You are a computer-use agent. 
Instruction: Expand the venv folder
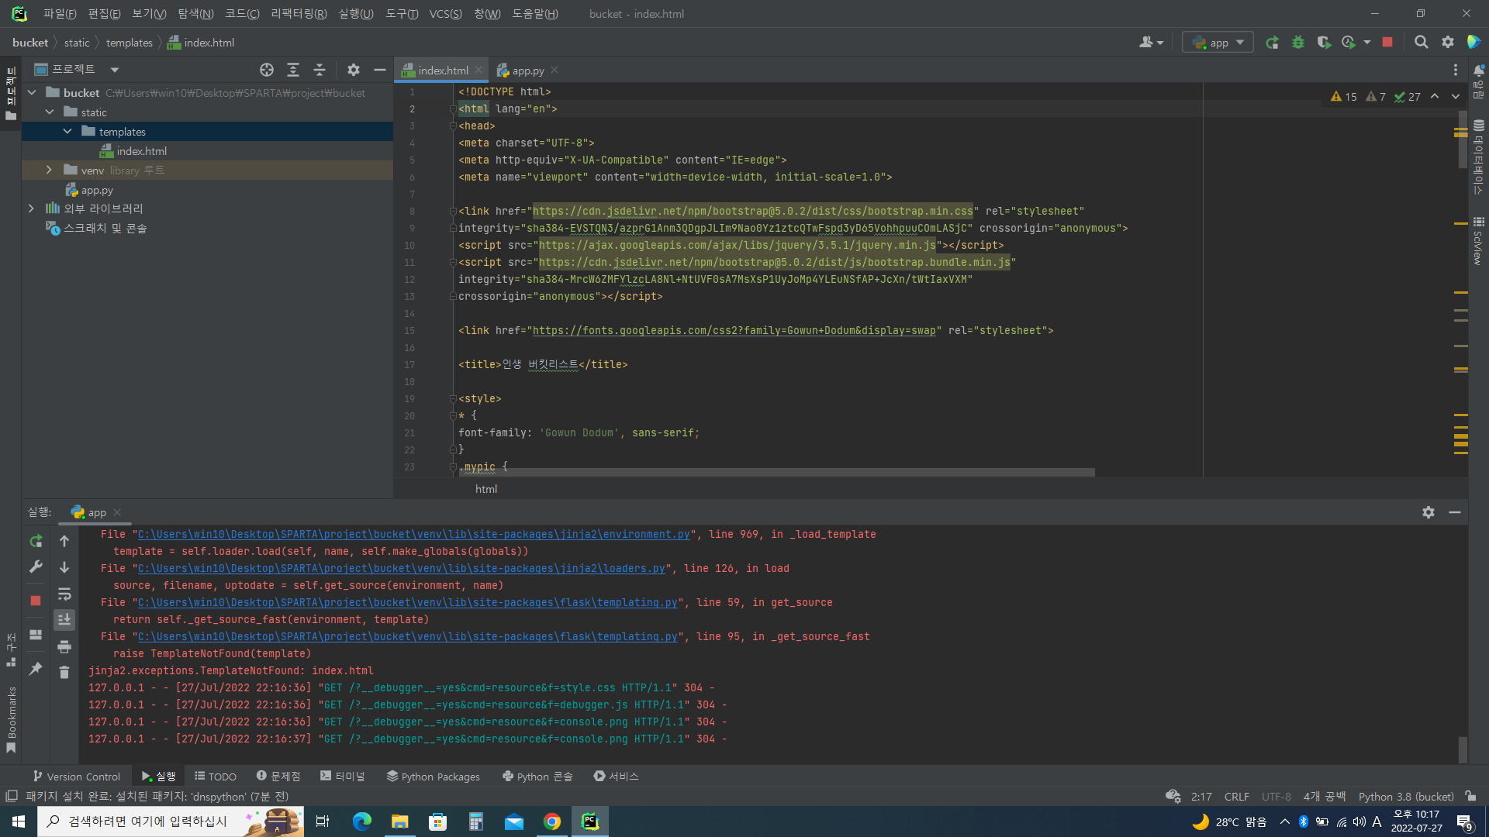pos(49,170)
